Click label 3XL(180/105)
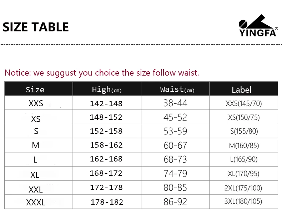The height and width of the screenshot is (215, 282). [243, 201]
